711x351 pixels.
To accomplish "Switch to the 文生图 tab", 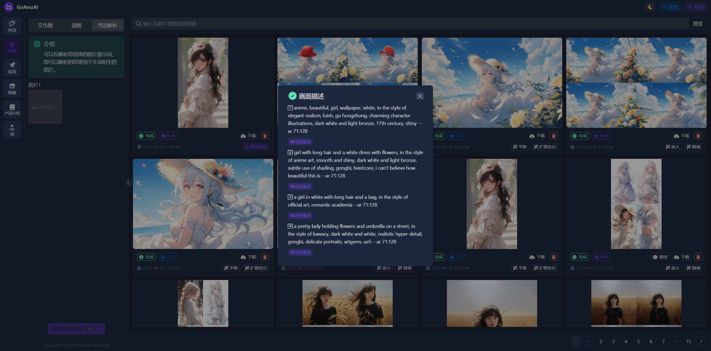I will click(45, 26).
